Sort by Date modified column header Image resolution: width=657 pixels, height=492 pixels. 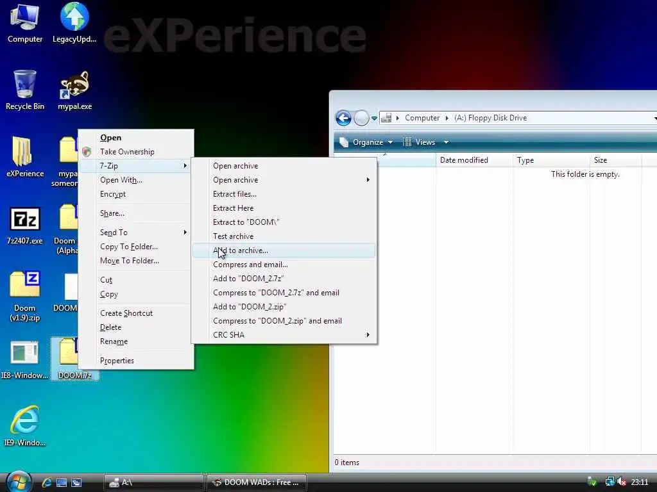(x=474, y=160)
